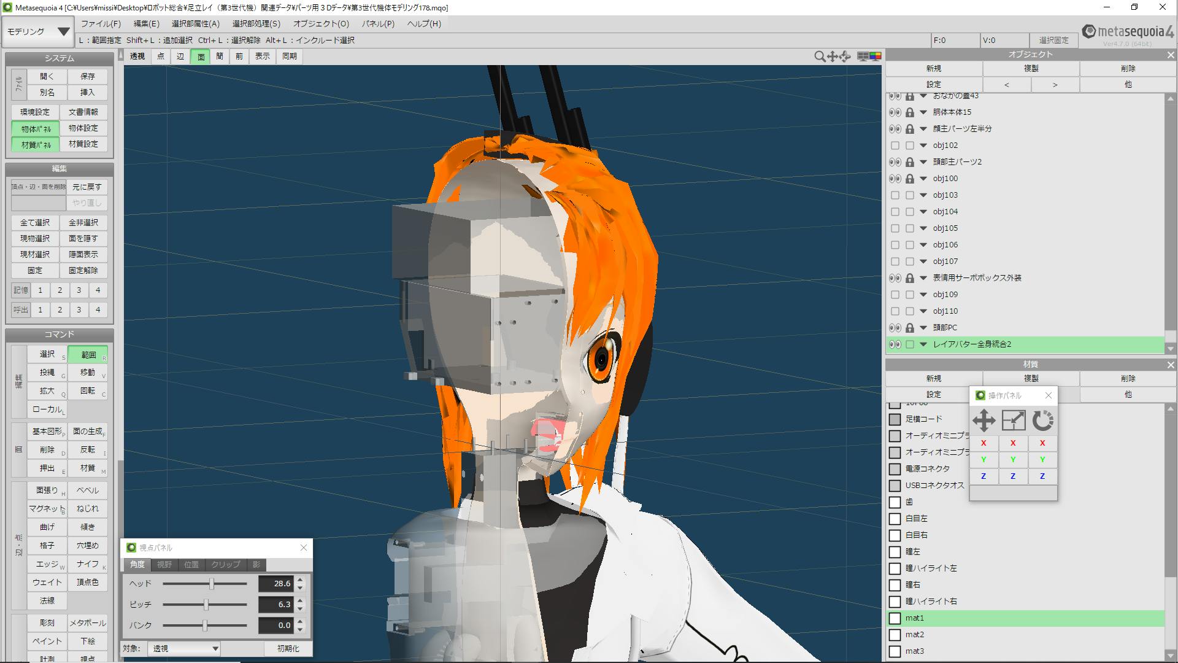Enable visibility checkbox for obj102
Viewport: 1178px width, 663px height.
(x=895, y=145)
